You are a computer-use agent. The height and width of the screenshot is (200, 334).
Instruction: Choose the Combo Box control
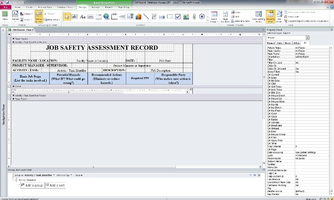pos(130,16)
